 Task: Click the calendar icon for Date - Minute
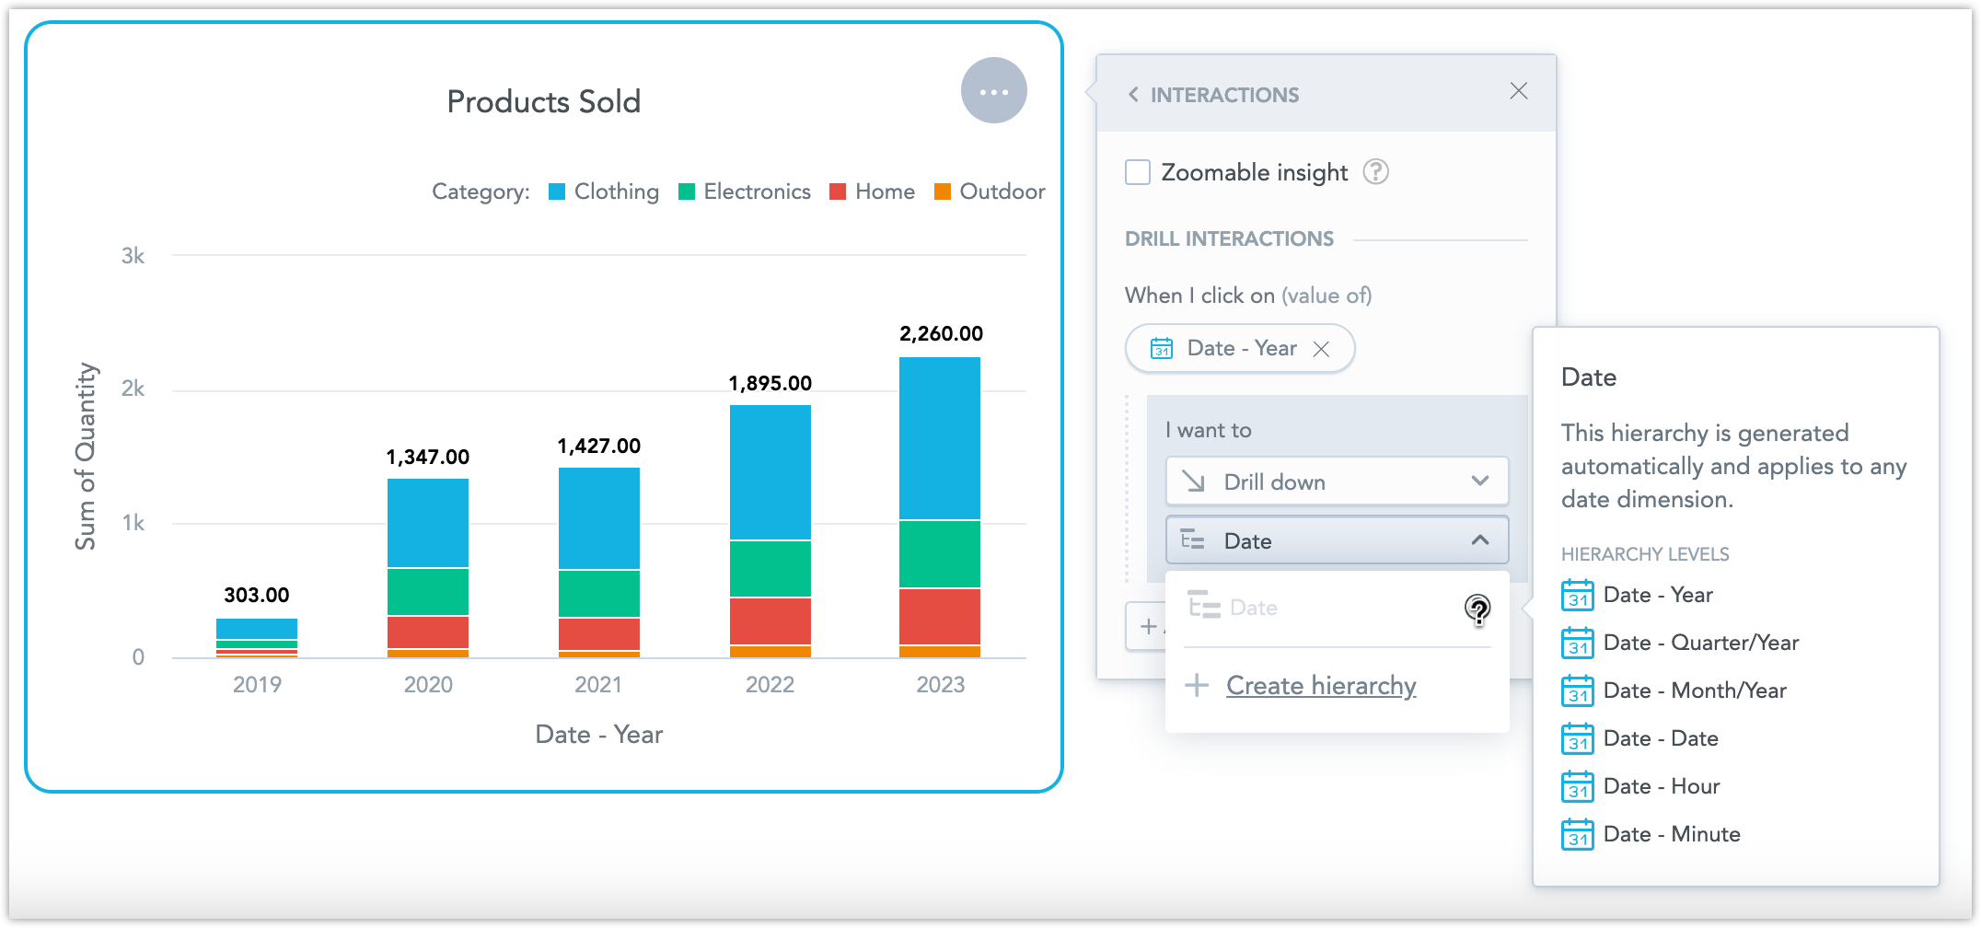point(1577,835)
